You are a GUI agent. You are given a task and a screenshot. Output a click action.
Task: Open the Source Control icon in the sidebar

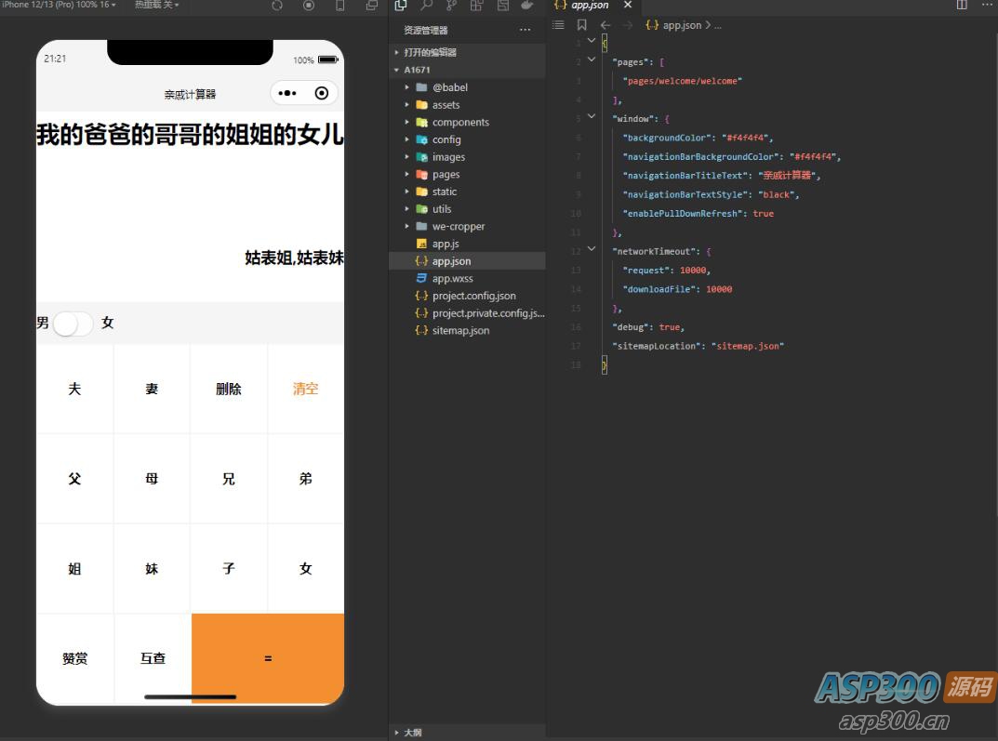[x=450, y=7]
